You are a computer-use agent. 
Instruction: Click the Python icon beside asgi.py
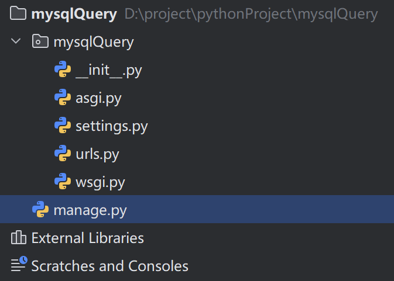63,98
